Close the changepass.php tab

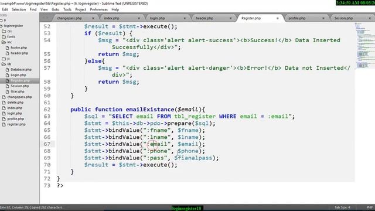click(93, 18)
